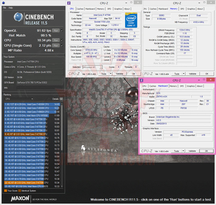This screenshot has height=205, width=216.
Task: Click the Z icon in CPU-Z Mainboard window
Action: click(x=142, y=80)
